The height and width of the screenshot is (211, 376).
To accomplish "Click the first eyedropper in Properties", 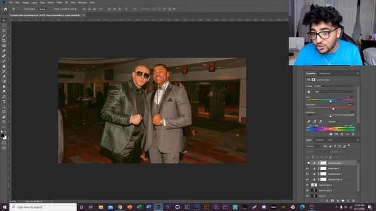I will click(308, 121).
